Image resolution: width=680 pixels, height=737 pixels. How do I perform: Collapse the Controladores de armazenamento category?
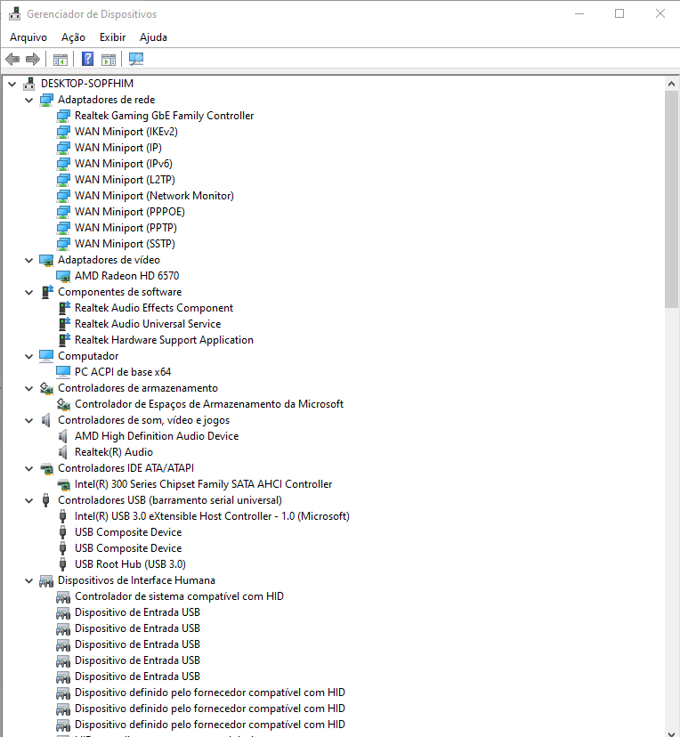pos(29,389)
